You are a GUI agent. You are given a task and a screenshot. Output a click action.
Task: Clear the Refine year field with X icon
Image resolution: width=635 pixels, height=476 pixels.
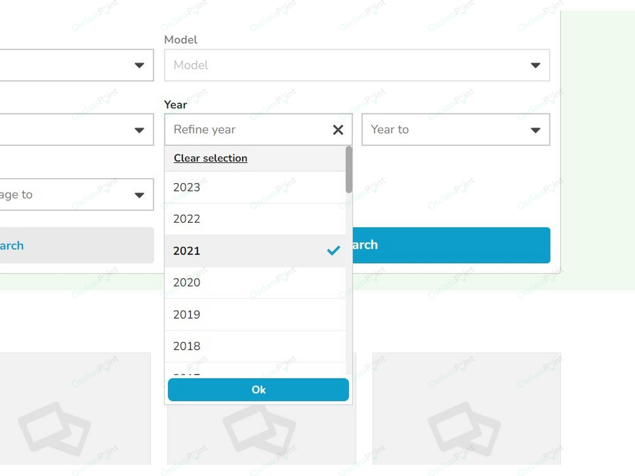tap(338, 130)
